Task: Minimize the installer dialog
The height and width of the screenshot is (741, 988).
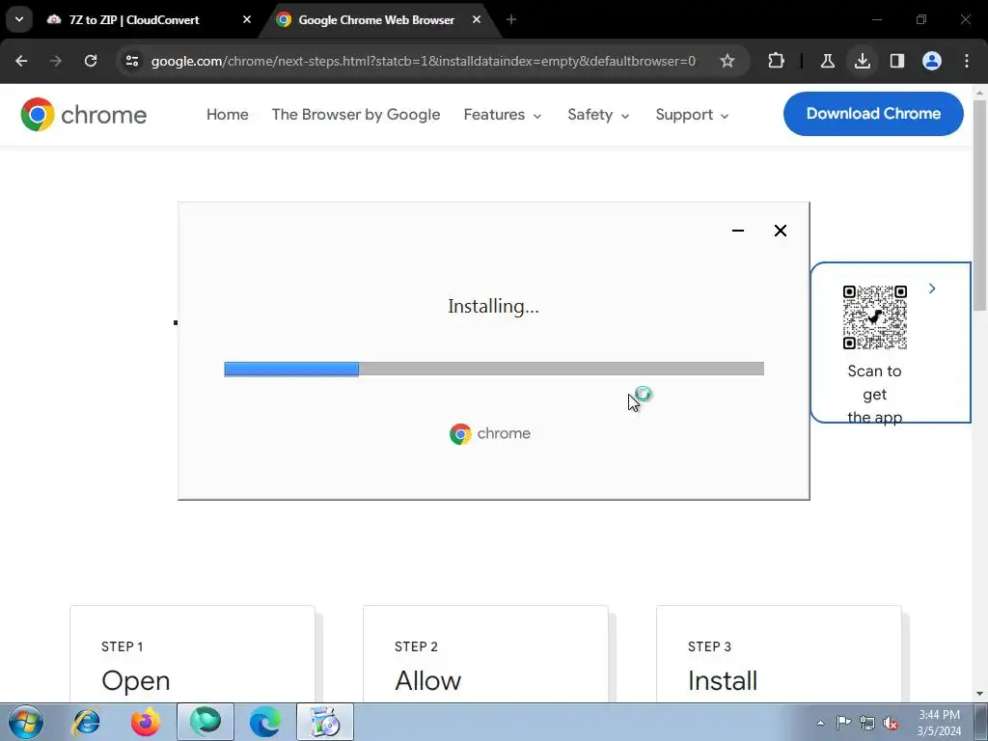Action: [x=738, y=231]
